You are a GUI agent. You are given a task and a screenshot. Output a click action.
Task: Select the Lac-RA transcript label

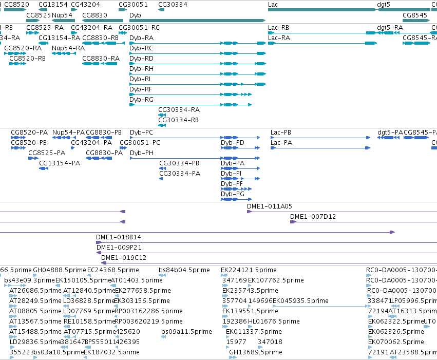[x=279, y=38]
